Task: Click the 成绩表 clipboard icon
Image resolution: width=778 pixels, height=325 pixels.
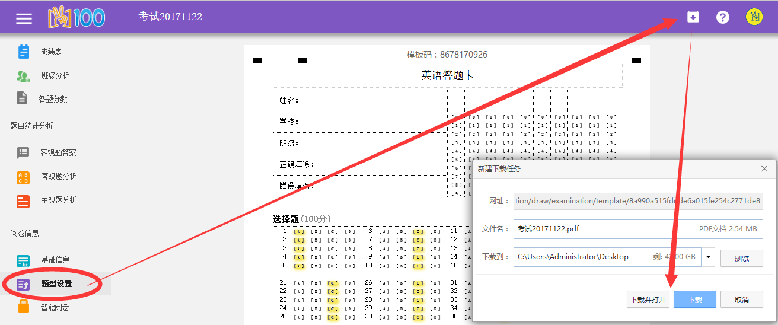Action: (x=24, y=52)
